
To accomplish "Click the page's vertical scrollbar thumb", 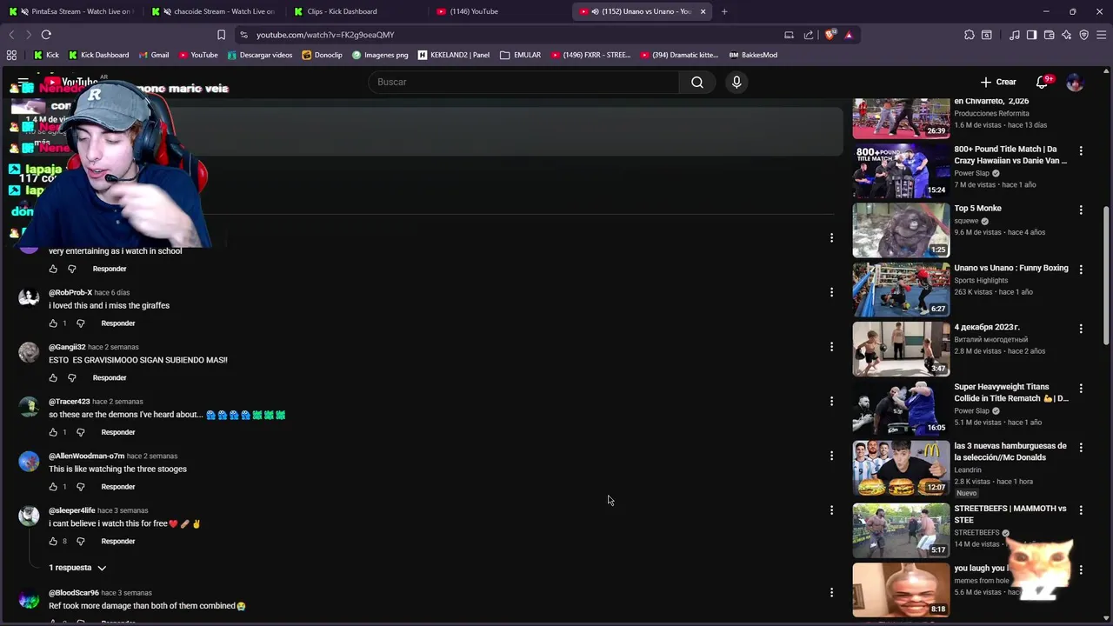I will [1106, 274].
